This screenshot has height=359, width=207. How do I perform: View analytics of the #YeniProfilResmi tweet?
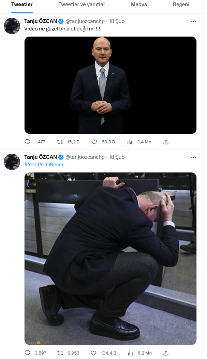point(130,353)
